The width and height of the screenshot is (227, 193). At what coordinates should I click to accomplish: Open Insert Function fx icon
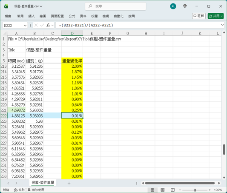point(48,25)
